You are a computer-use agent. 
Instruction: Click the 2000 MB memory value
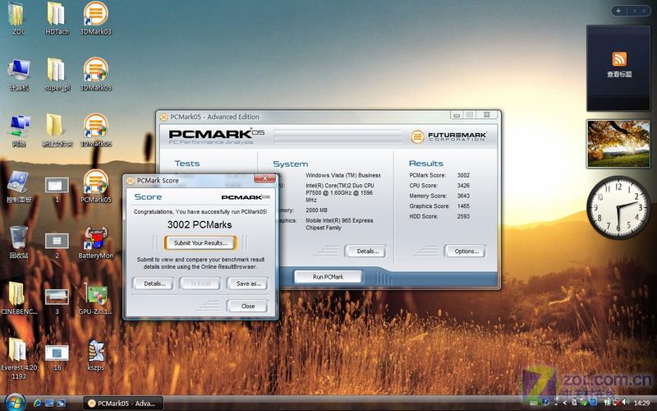pos(316,210)
